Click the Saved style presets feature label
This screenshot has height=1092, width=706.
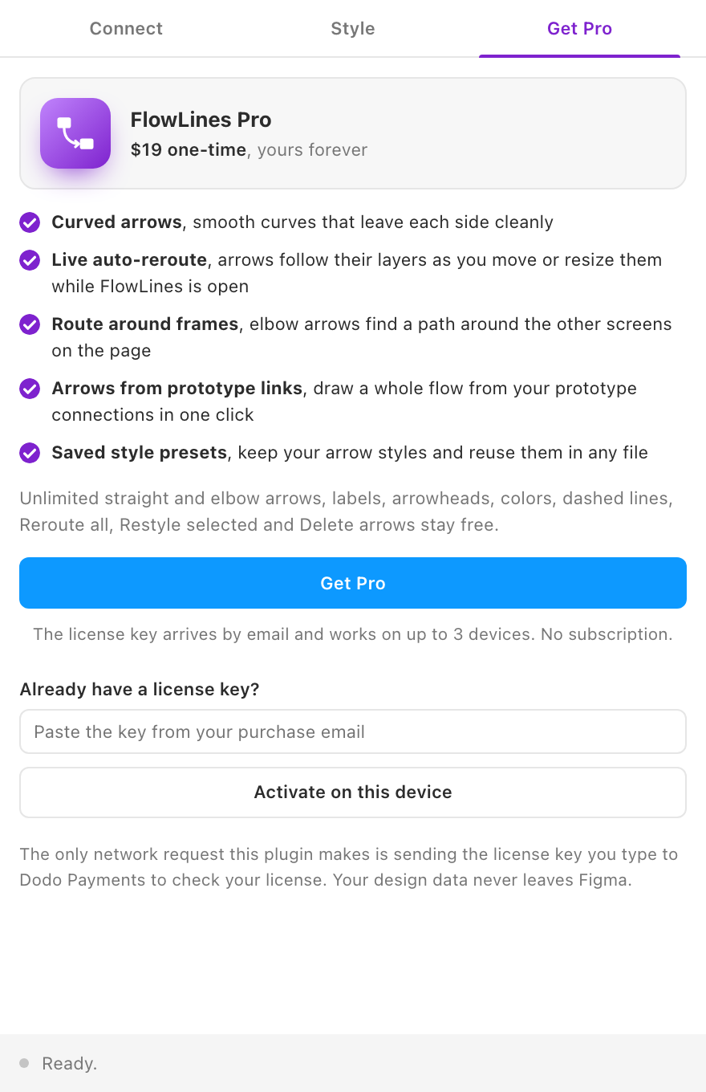point(140,453)
